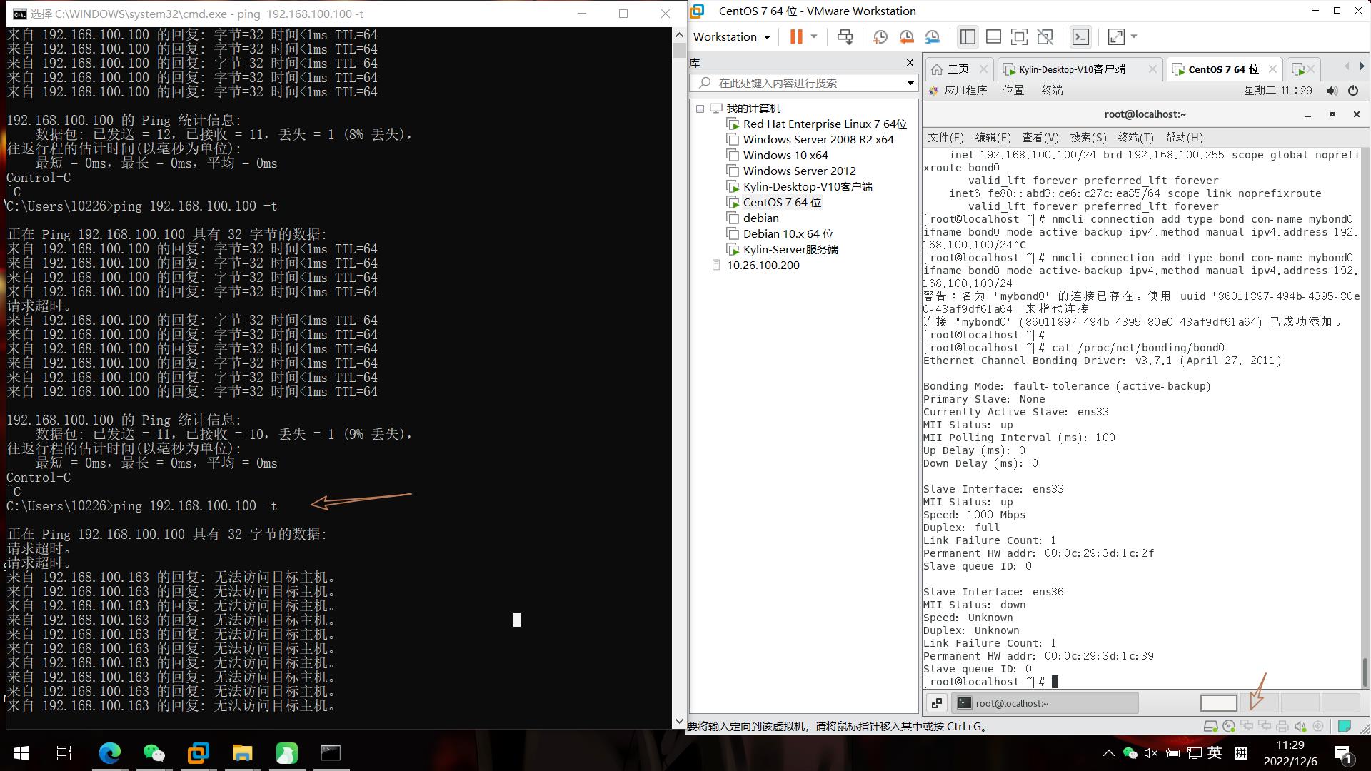Click the cmd window scroll-down arrow

[678, 721]
